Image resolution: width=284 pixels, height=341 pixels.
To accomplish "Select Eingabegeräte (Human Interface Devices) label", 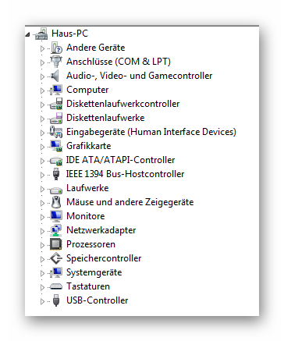I will (151, 132).
